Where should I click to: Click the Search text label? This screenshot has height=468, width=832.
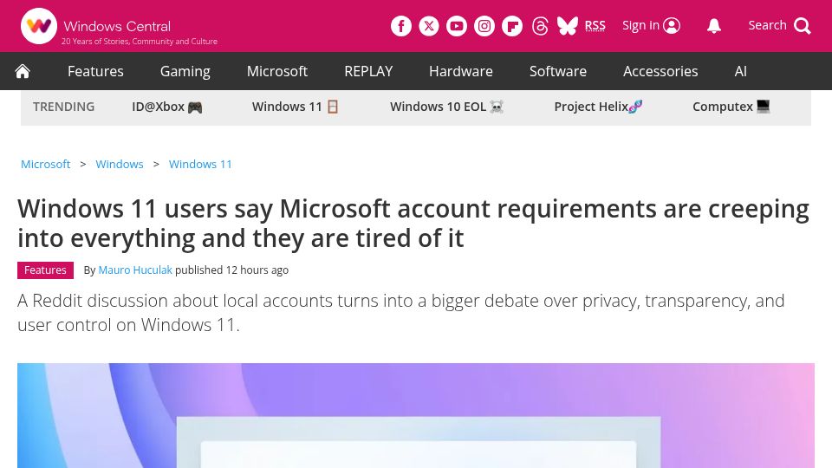(767, 25)
